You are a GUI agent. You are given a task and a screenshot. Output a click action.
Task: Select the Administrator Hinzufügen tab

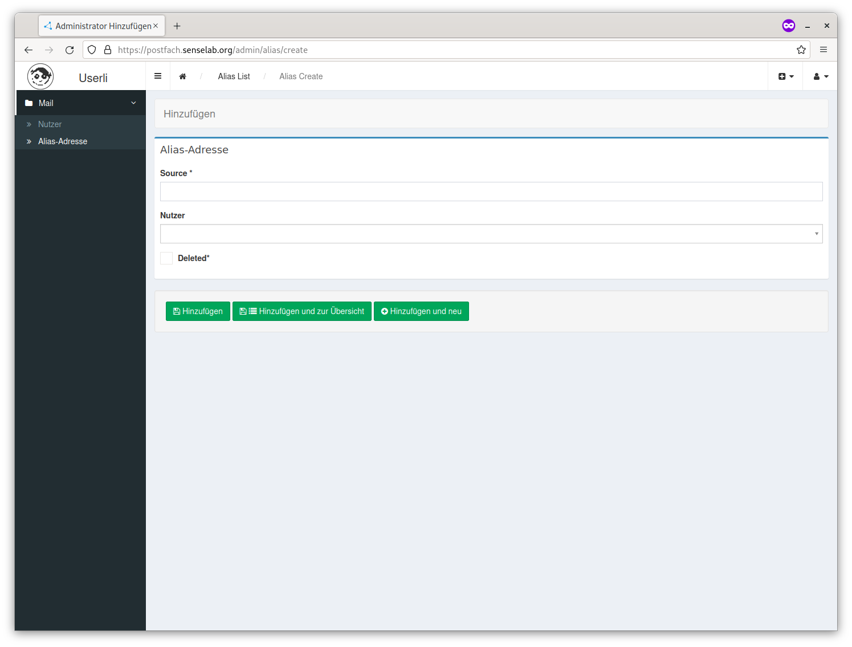(x=102, y=26)
